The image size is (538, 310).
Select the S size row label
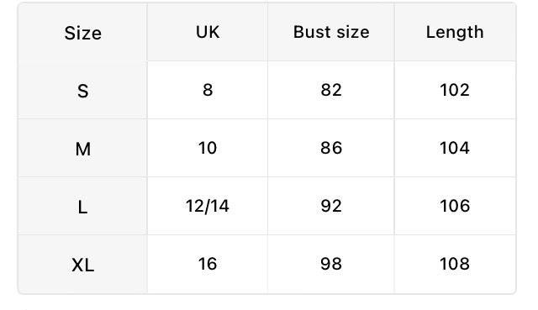tap(82, 91)
